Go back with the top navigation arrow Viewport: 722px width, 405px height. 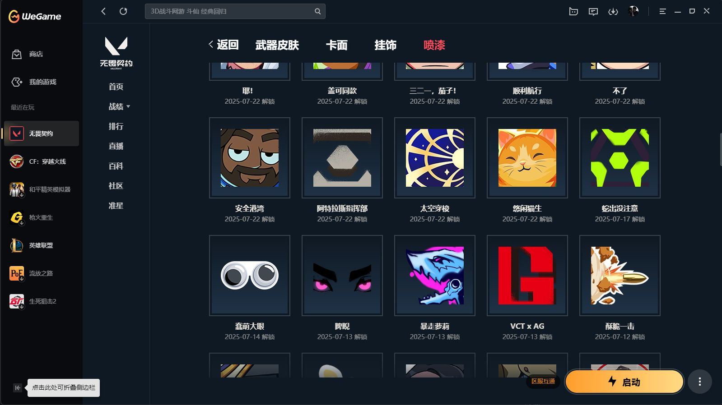click(103, 11)
